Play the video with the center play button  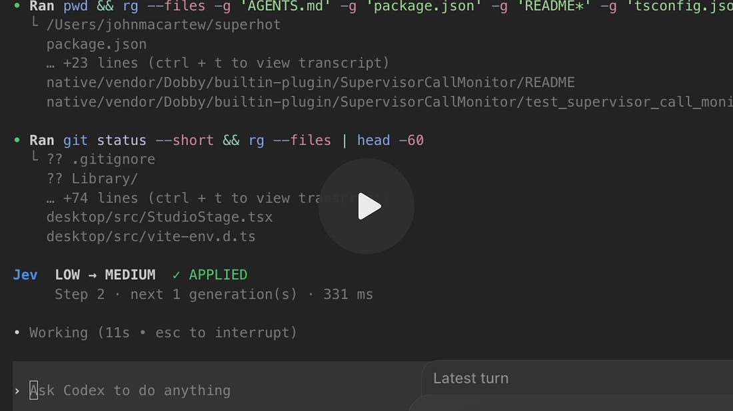pyautogui.click(x=366, y=206)
